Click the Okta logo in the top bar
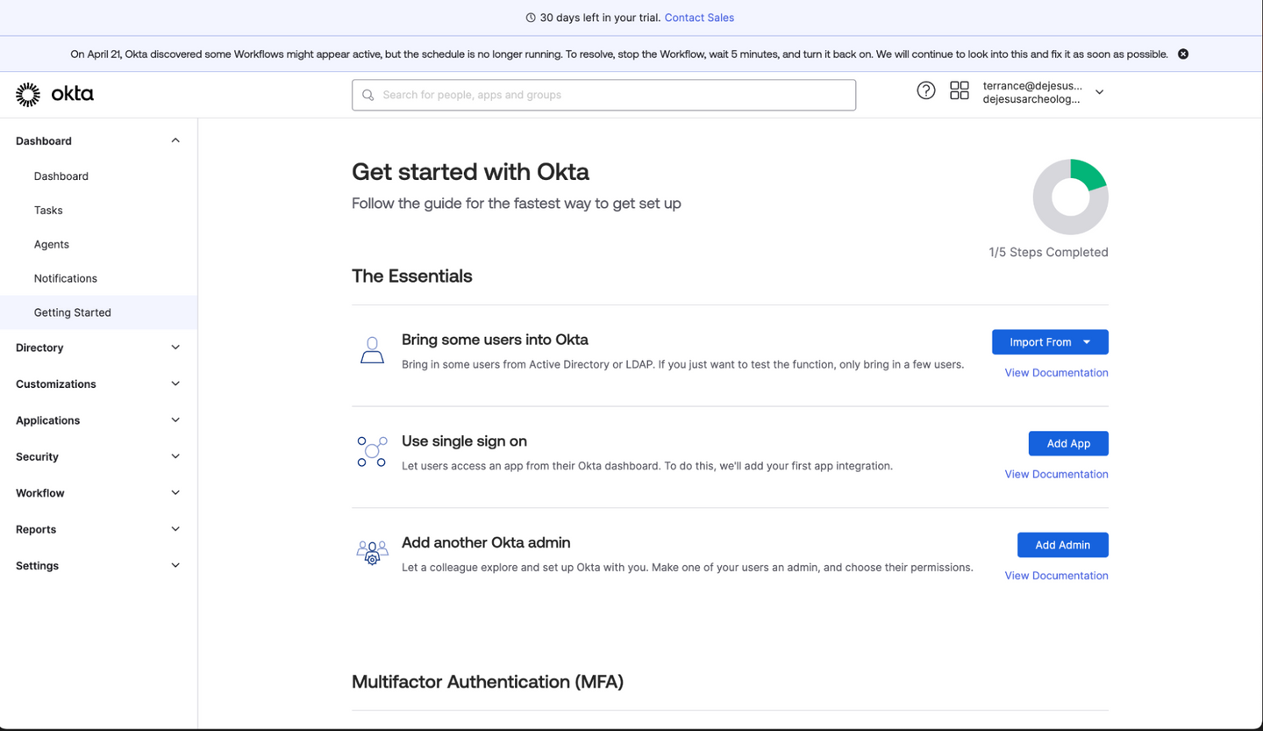 click(53, 94)
